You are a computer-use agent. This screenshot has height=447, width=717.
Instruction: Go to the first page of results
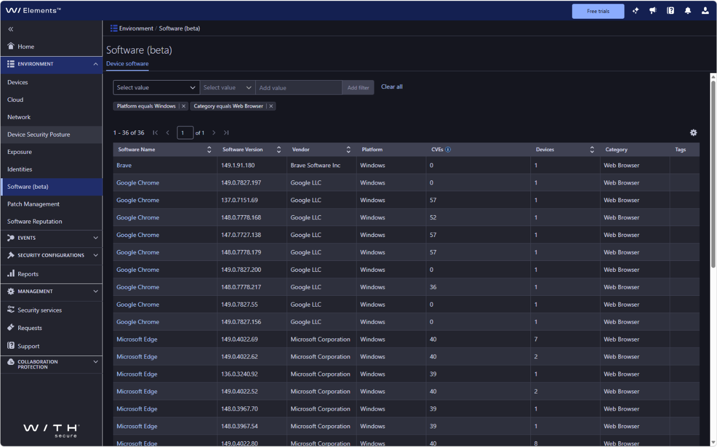156,133
